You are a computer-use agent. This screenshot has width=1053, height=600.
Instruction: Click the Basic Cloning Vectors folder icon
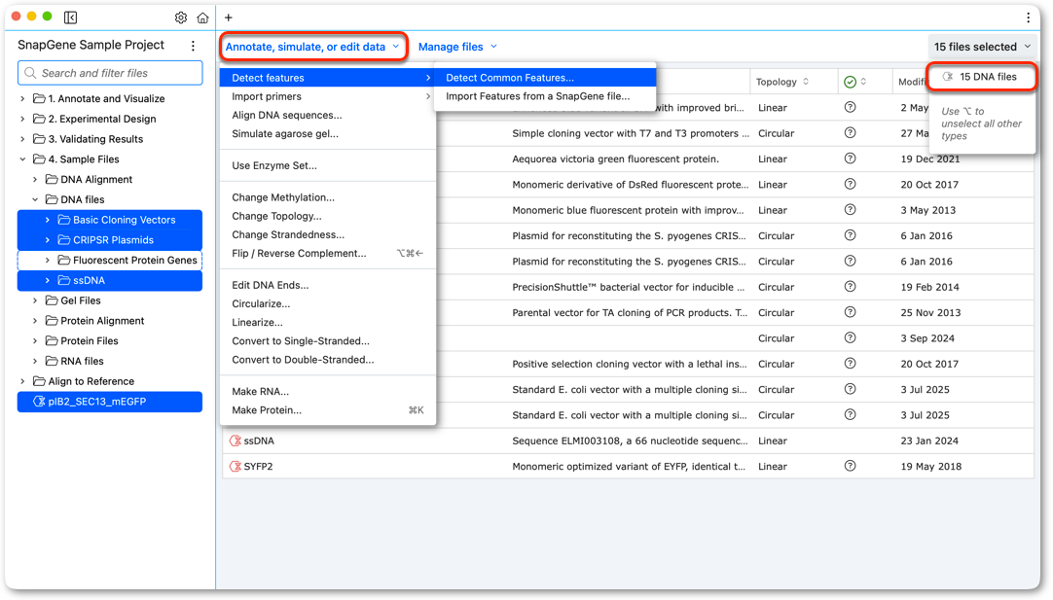pos(64,220)
